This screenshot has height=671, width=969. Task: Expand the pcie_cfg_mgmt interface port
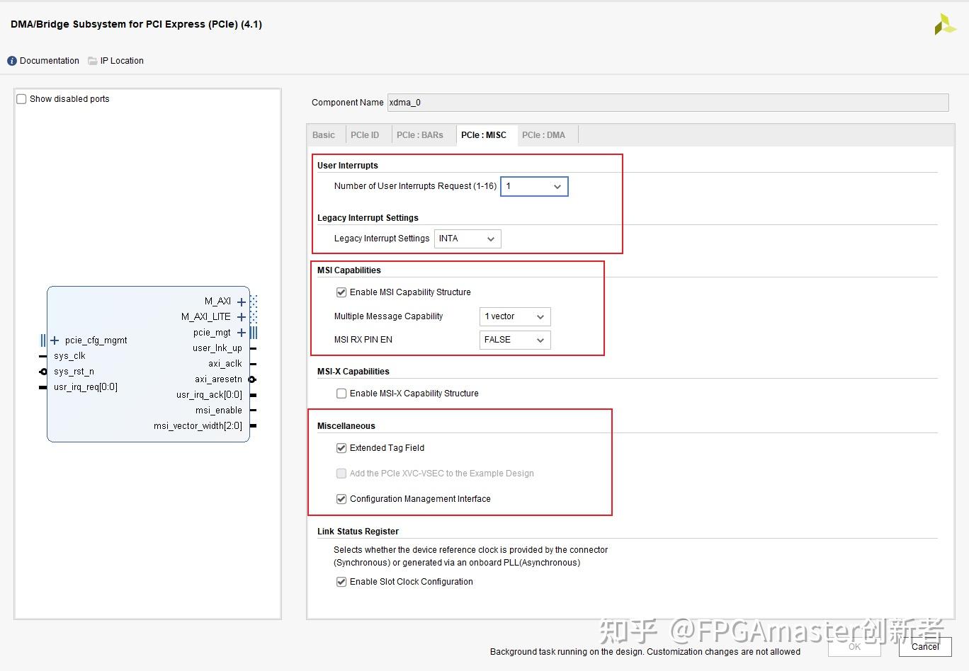[55, 340]
